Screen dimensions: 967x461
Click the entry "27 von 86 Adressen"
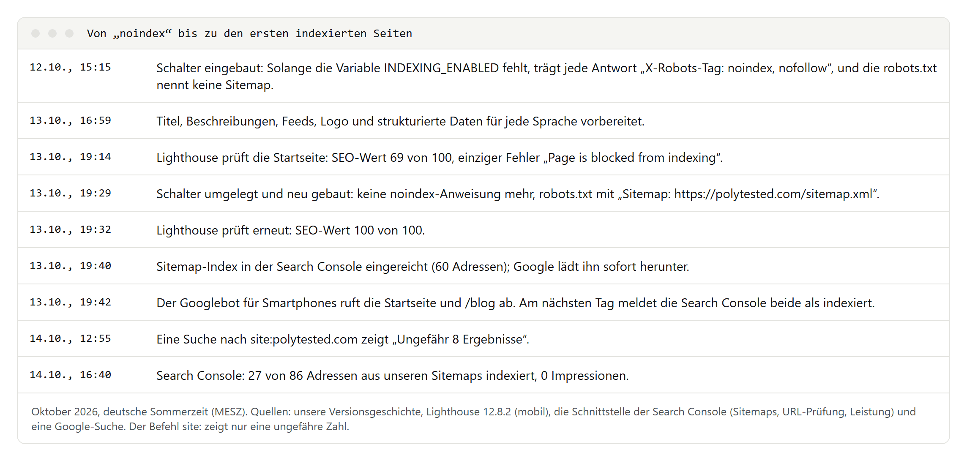(x=393, y=376)
